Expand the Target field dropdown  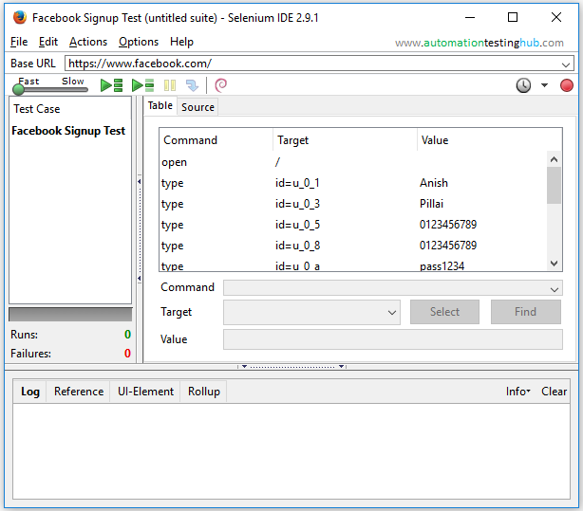point(392,312)
